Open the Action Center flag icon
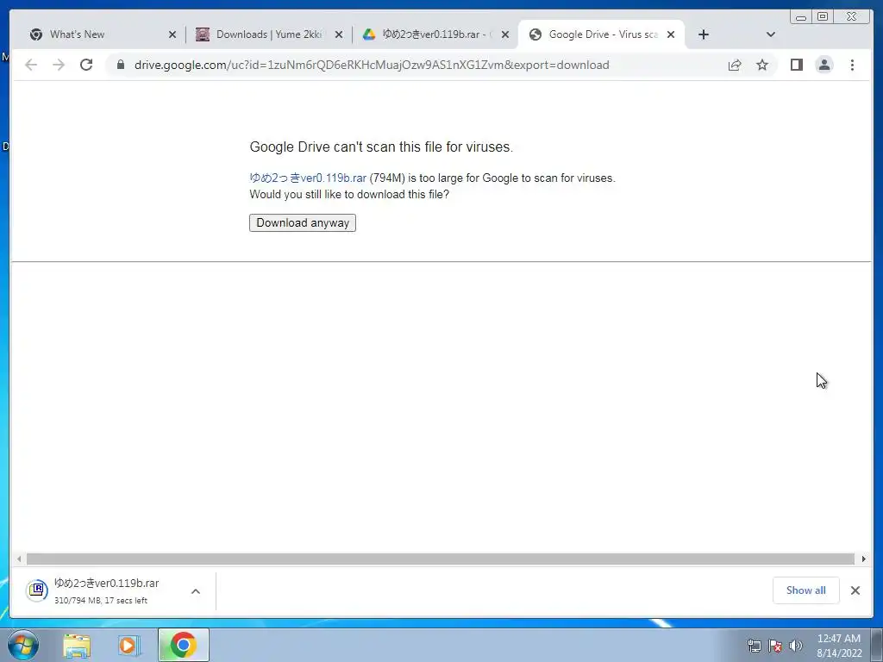This screenshot has width=883, height=662. pos(775,645)
